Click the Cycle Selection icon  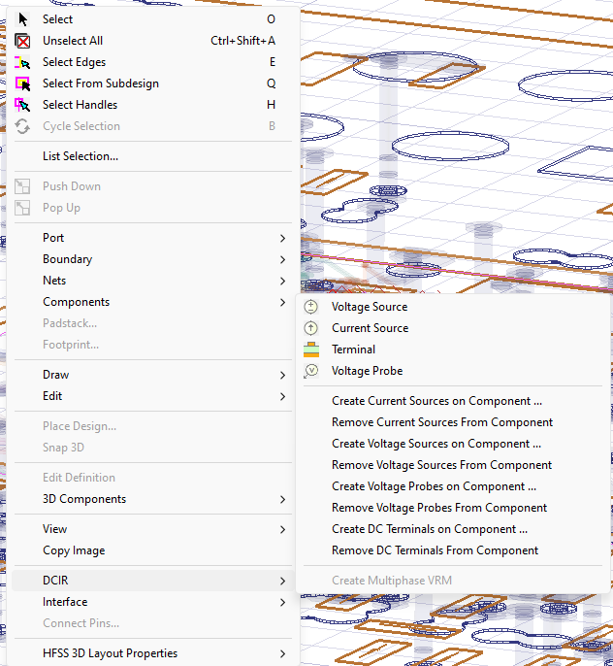[x=22, y=126]
